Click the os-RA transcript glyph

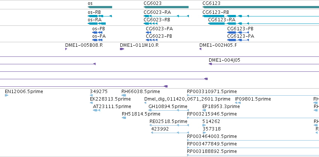pos(97,24)
